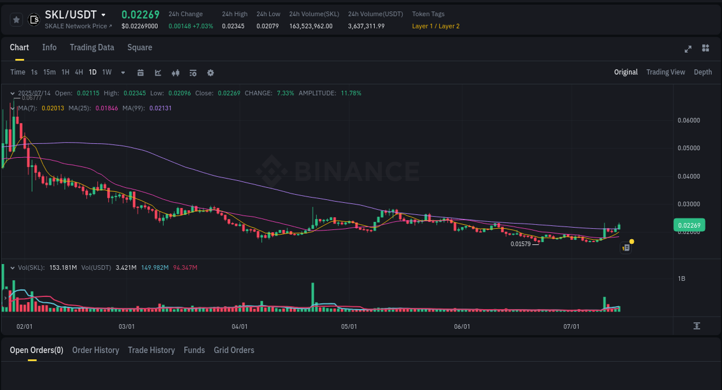Switch to the Trading Data tab
Image resolution: width=722 pixels, height=390 pixels.
(x=92, y=47)
